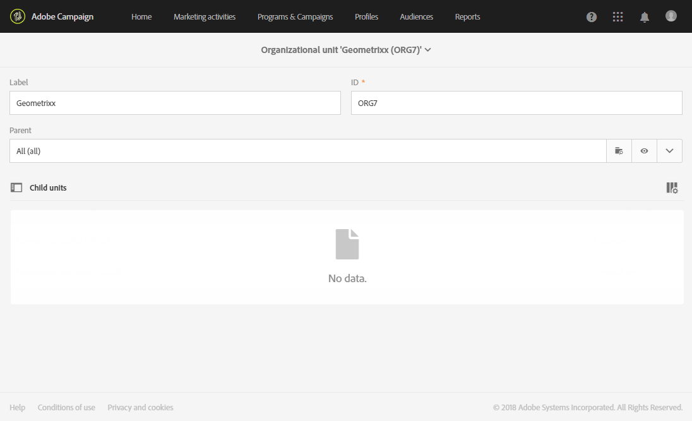Image resolution: width=692 pixels, height=421 pixels.
Task: Click the Organizational unit 'Geometrixx (ORG7)' title
Action: (341, 50)
